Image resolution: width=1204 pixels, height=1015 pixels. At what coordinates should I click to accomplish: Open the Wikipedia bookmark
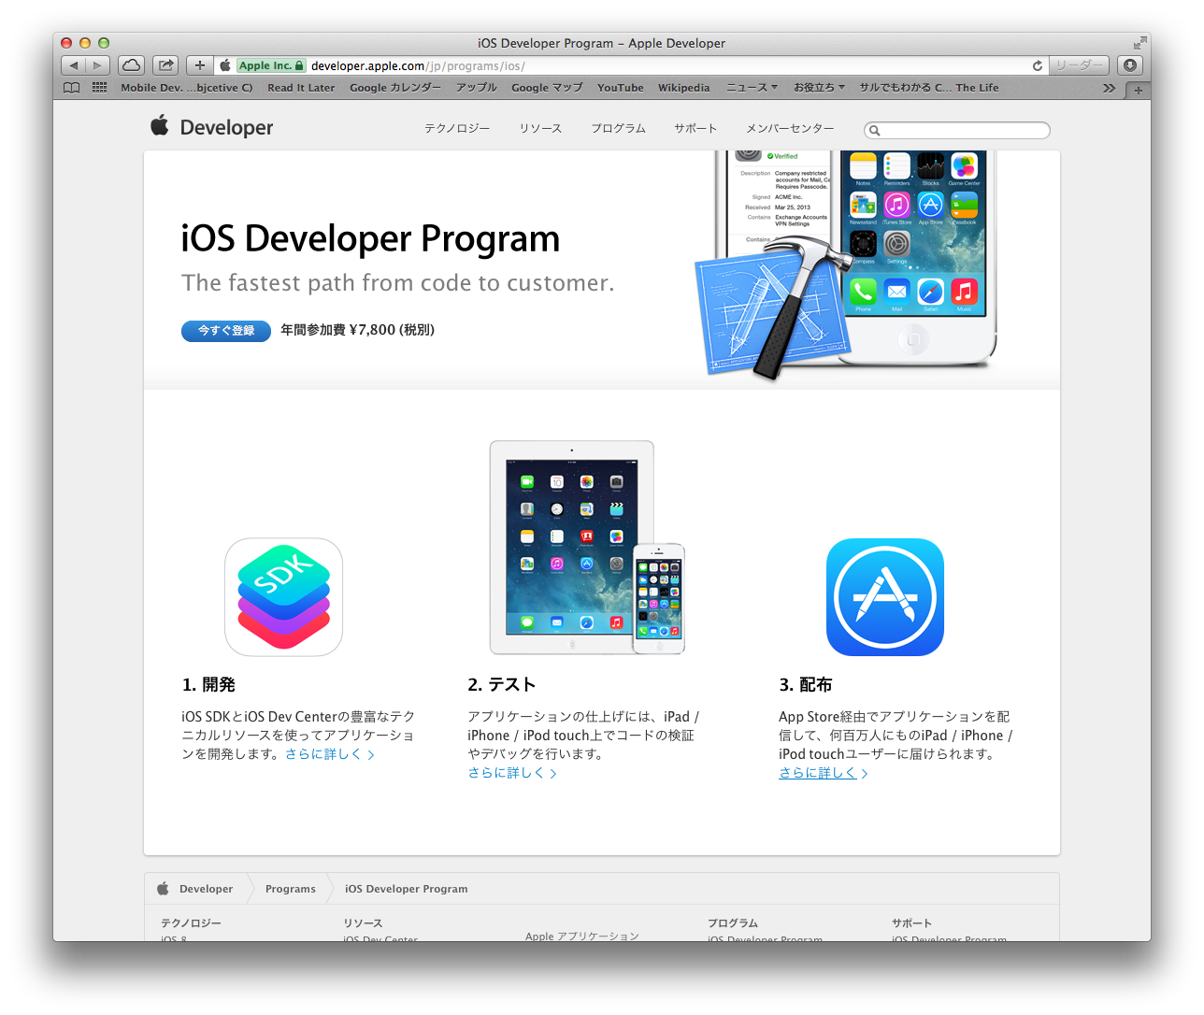point(684,88)
